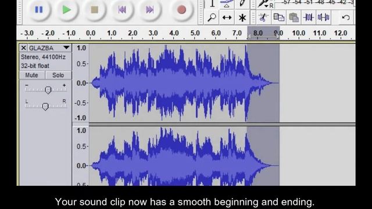Click -2.0 on the timeline ruler
The image size is (372, 209).
click(48, 33)
